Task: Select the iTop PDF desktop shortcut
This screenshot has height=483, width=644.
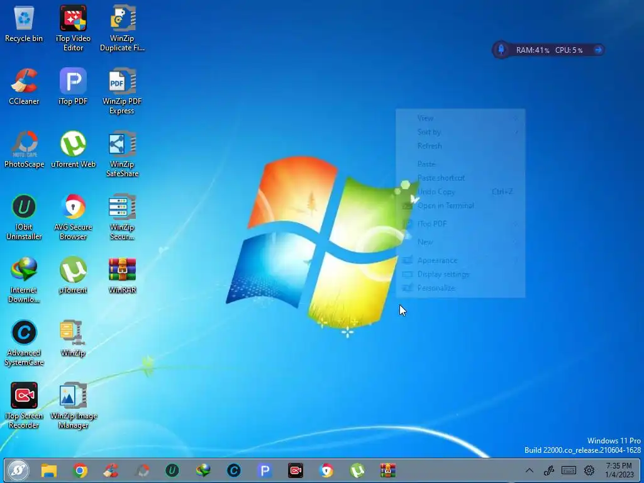Action: (x=73, y=87)
